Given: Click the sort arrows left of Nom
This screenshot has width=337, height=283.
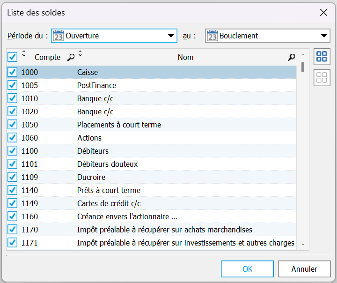Looking at the screenshot, I should click(x=80, y=53).
